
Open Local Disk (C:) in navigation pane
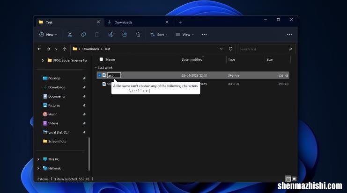(x=56, y=133)
